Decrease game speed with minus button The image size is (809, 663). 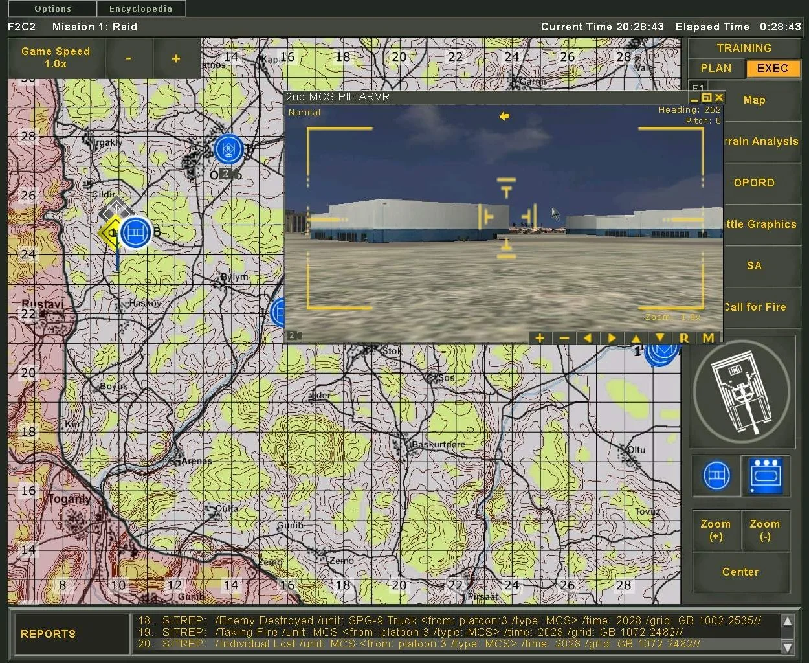point(129,59)
